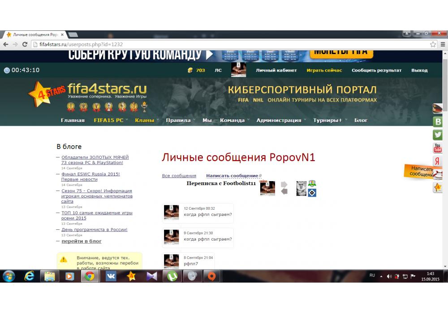This screenshot has width=448, height=313.
Task: Open the VK social sidebar icon
Action: (x=438, y=121)
